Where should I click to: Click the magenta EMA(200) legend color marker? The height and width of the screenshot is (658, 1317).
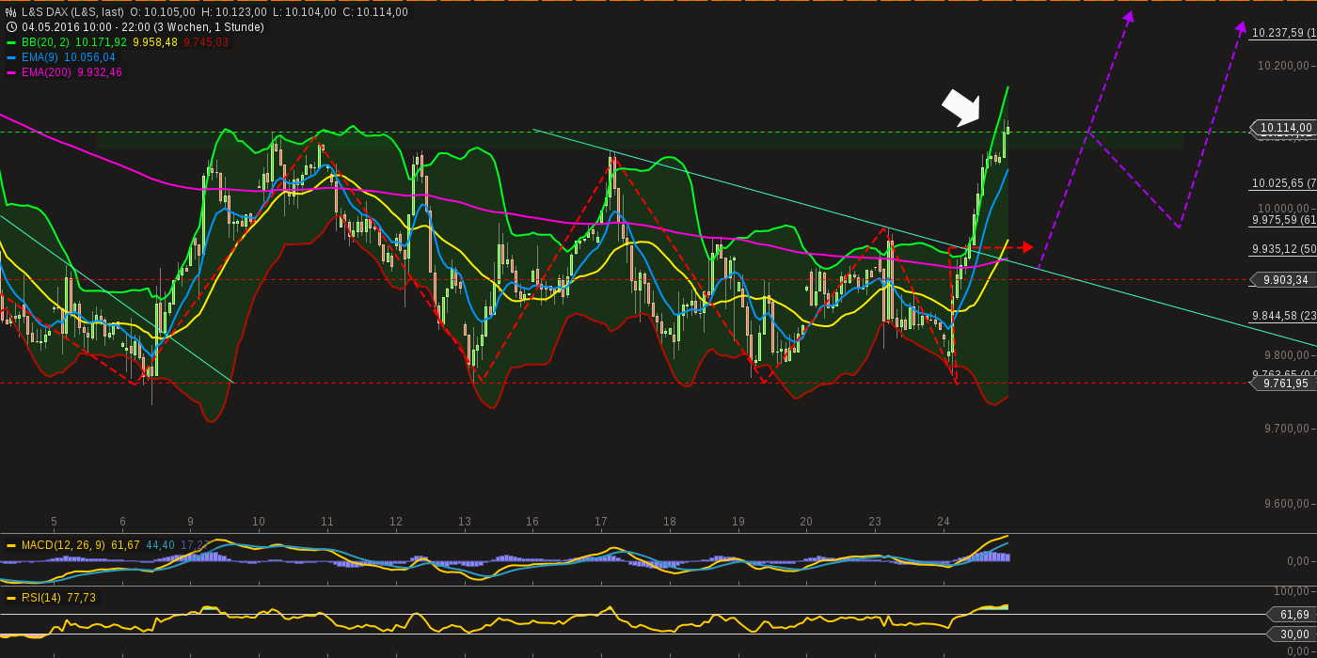(11, 72)
